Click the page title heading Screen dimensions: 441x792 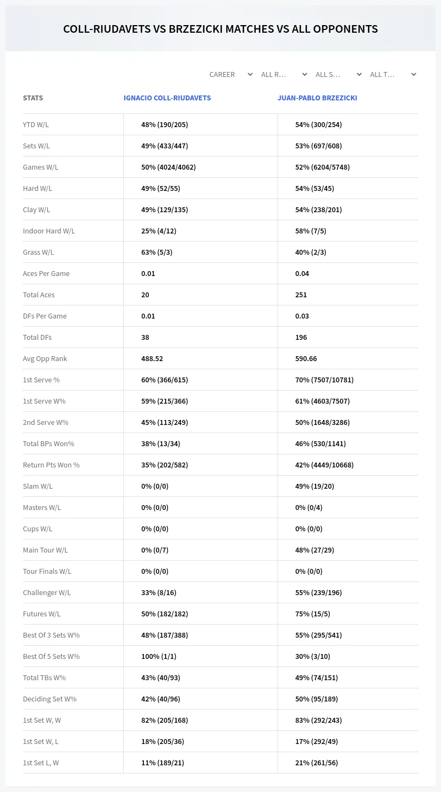pos(220,29)
